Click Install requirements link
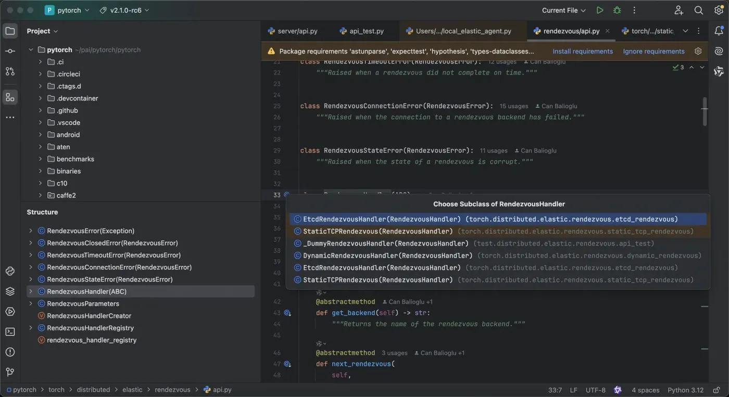The width and height of the screenshot is (729, 397). [x=583, y=51]
